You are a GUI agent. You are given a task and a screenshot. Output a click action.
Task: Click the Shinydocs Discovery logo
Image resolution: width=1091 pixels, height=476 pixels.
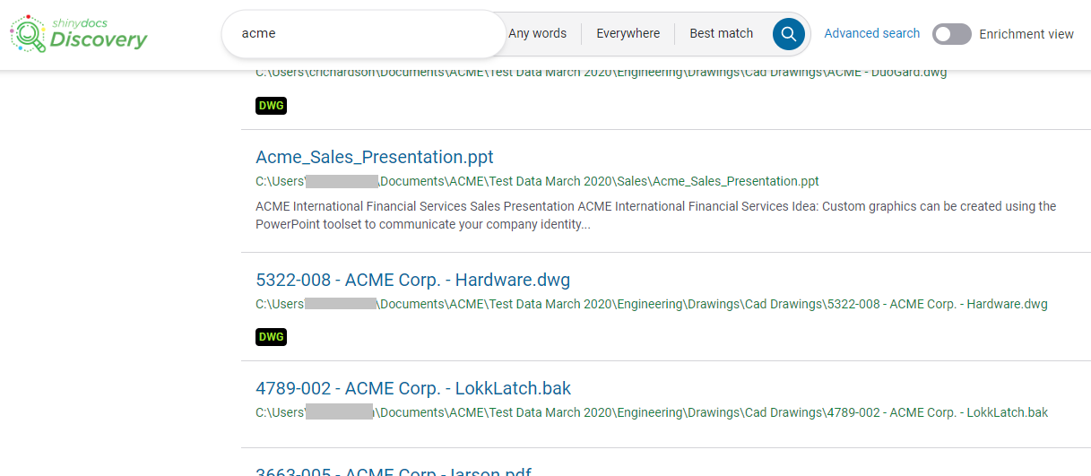(79, 34)
